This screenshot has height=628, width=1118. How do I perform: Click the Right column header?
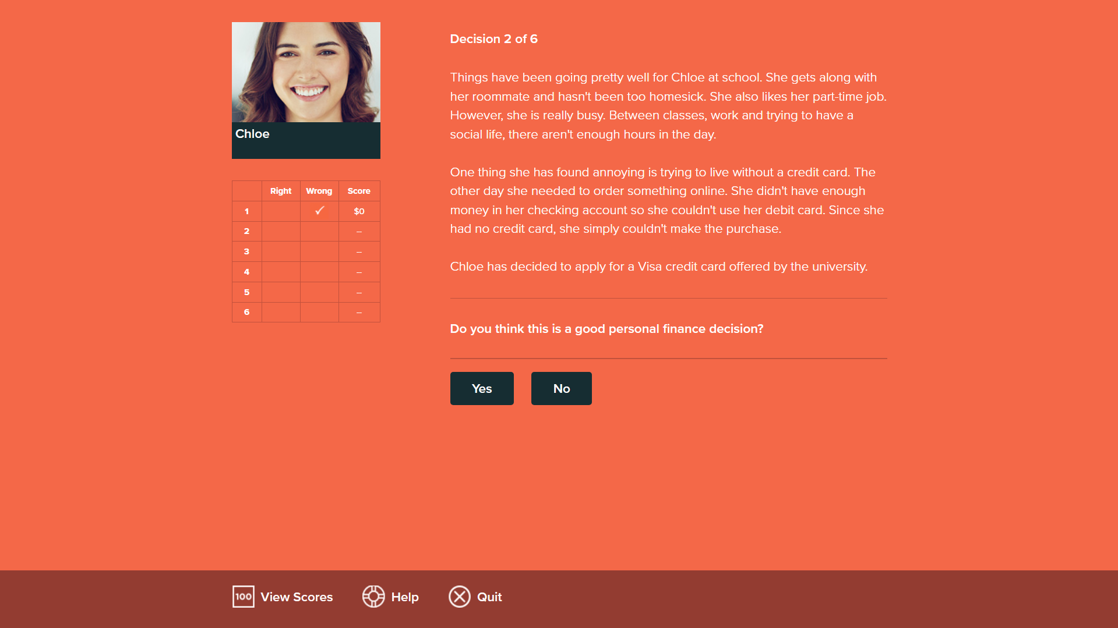tap(281, 191)
